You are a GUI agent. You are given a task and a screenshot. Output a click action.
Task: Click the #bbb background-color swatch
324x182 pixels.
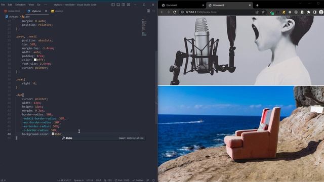tap(53, 133)
